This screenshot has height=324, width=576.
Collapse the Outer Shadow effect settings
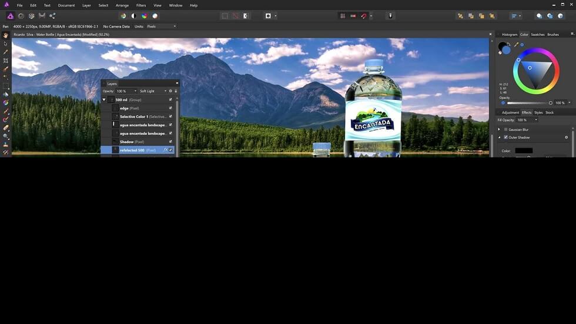(x=499, y=137)
